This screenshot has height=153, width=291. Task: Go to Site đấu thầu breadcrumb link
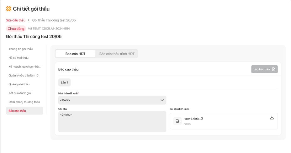coord(16,20)
